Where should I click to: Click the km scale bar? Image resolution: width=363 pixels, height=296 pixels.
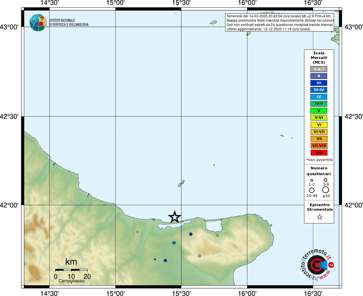click(x=71, y=270)
